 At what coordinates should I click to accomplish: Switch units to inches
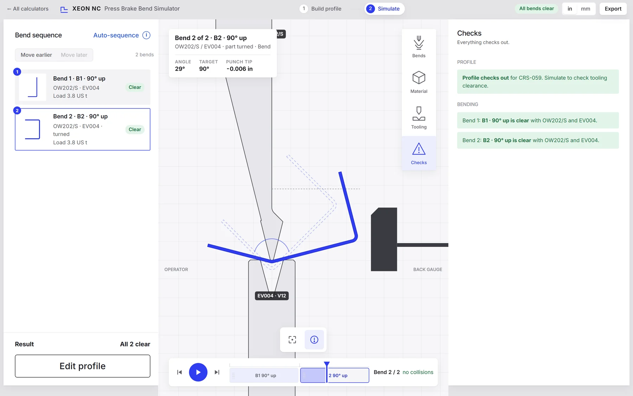pos(570,9)
